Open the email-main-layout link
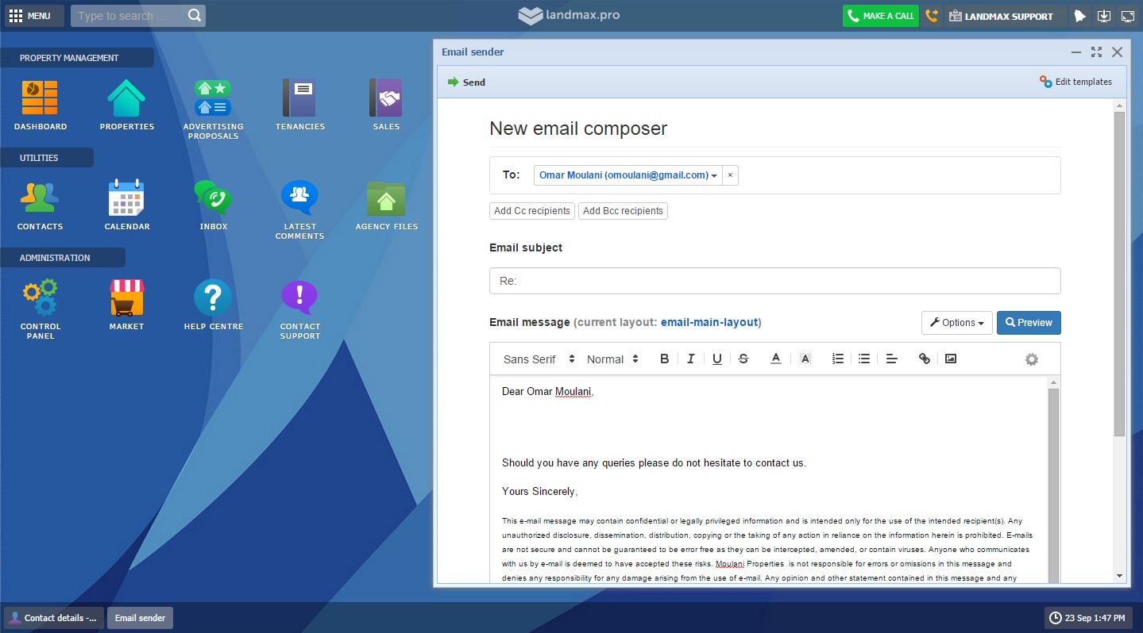Viewport: 1143px width, 633px height. point(709,322)
